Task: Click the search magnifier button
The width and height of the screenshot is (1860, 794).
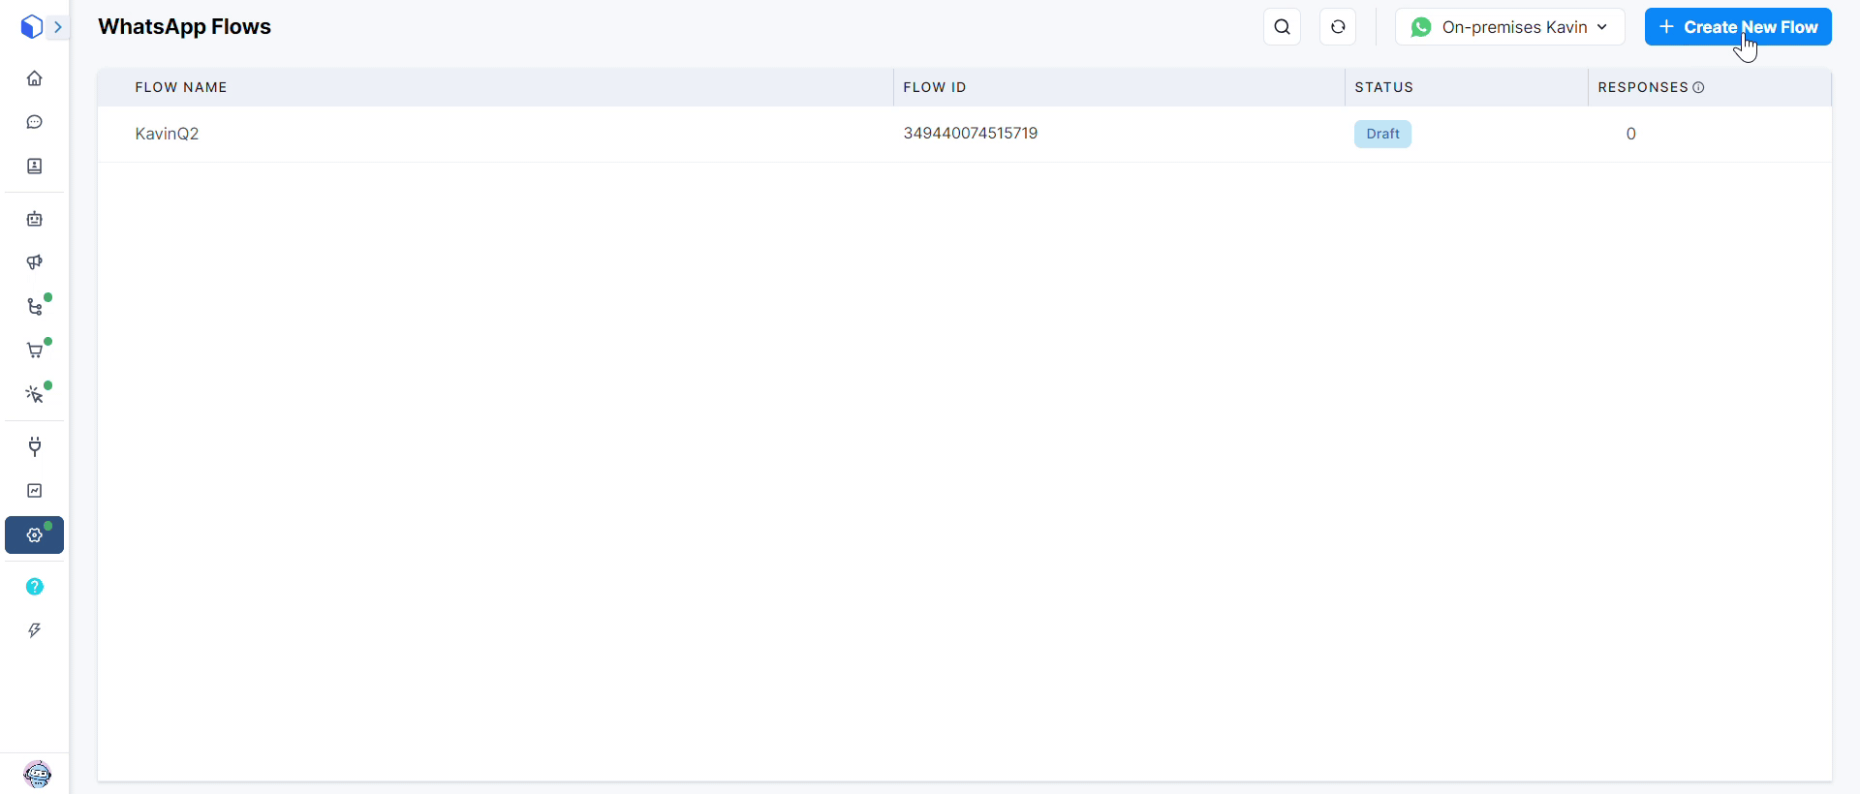Action: click(x=1282, y=27)
